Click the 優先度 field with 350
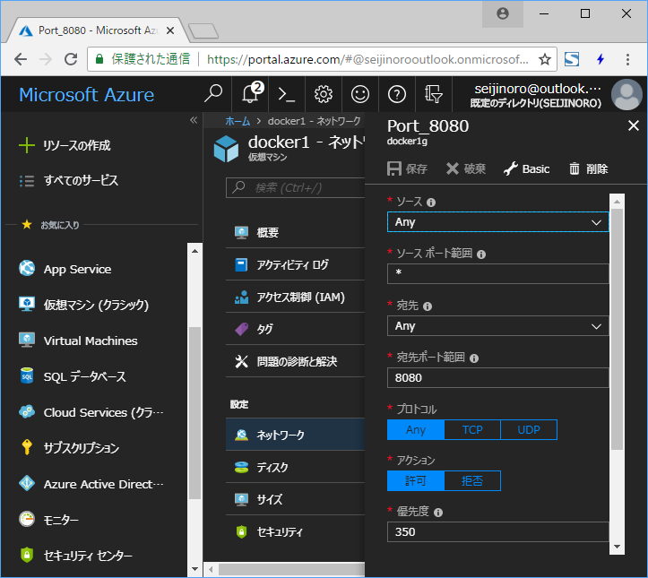Image resolution: width=648 pixels, height=578 pixels. pyautogui.click(x=497, y=531)
